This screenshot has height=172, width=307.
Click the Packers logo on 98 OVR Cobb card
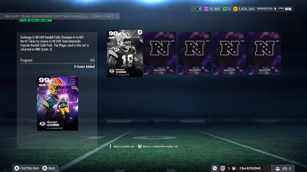click(112, 71)
